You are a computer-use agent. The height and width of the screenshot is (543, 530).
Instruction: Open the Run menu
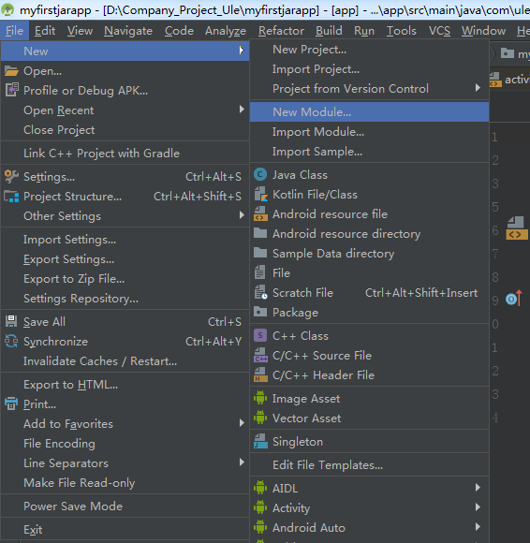point(364,31)
